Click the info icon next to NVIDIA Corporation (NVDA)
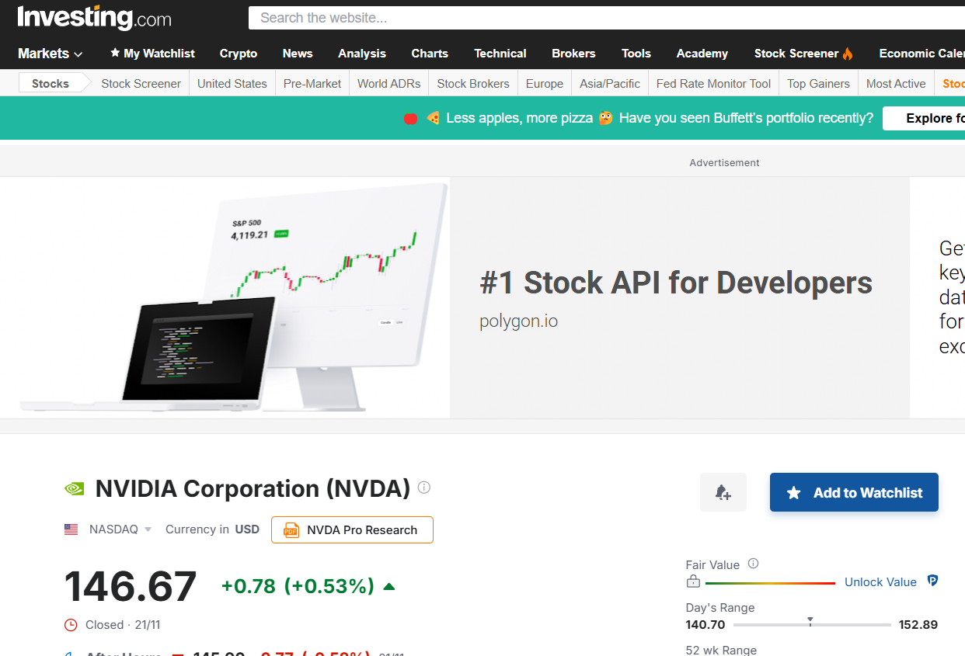Screen dimensions: 965x656 click(423, 488)
